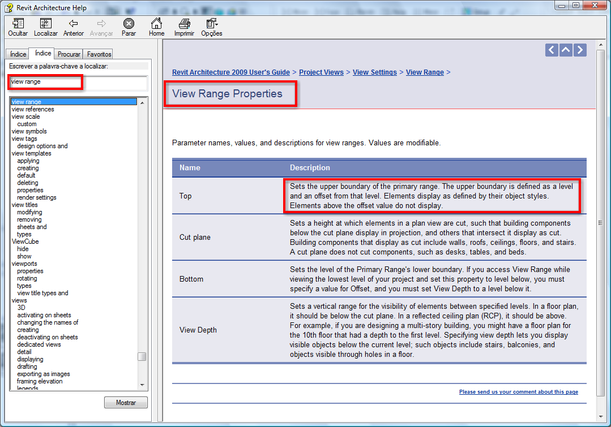Select 'applying' index entry
The width and height of the screenshot is (611, 427).
pyautogui.click(x=28, y=161)
